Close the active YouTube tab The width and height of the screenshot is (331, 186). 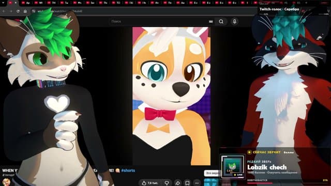click(x=16, y=3)
